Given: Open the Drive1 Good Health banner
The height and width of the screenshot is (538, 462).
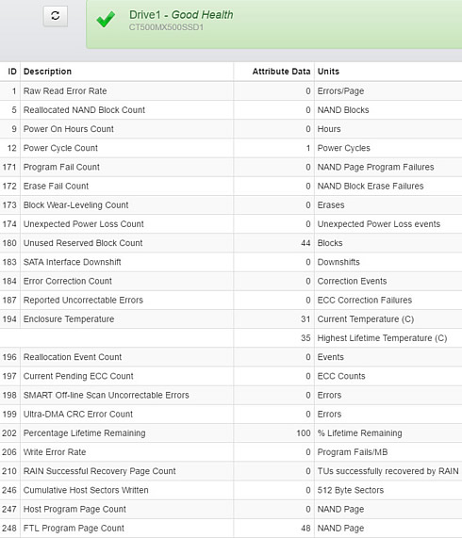Looking at the screenshot, I should click(274, 24).
